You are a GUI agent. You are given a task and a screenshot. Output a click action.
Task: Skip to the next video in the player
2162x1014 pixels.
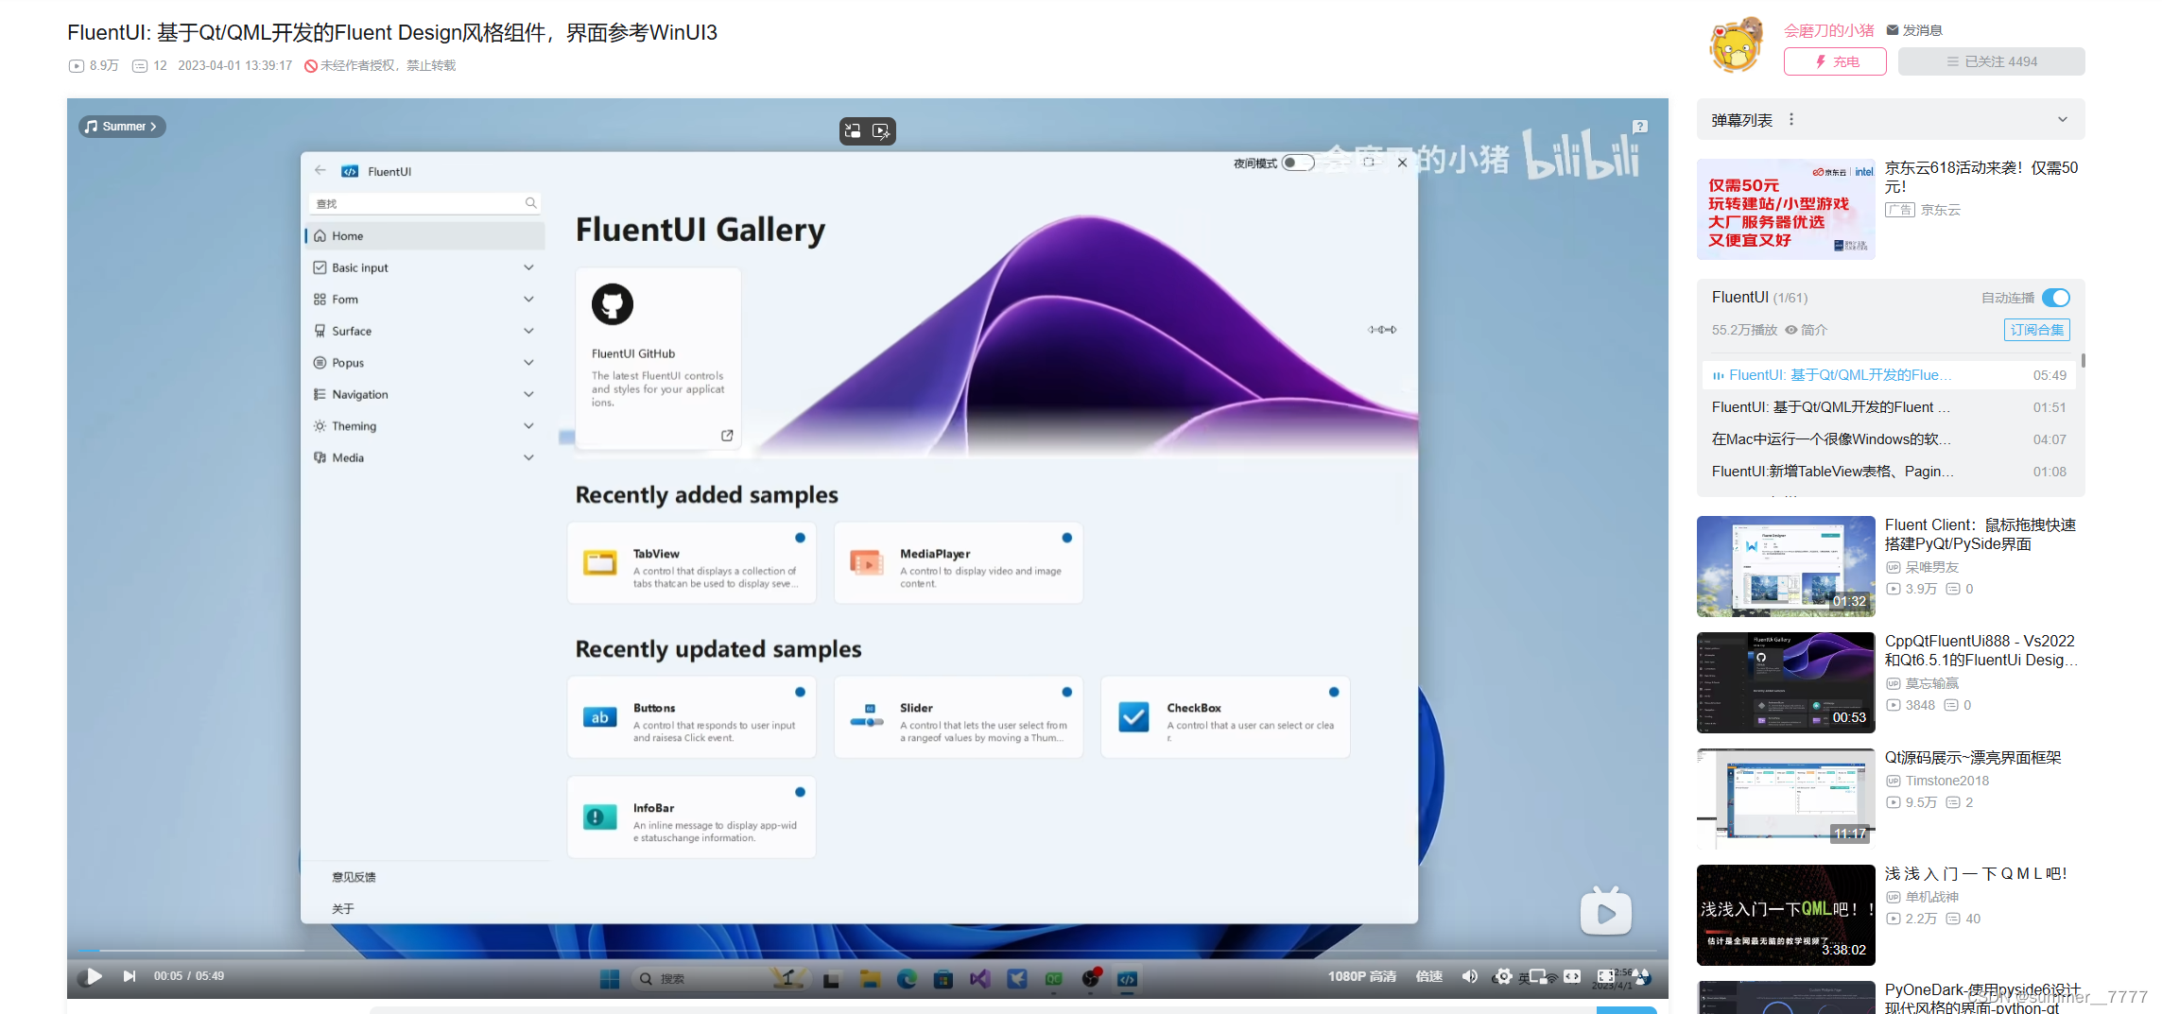(x=130, y=976)
